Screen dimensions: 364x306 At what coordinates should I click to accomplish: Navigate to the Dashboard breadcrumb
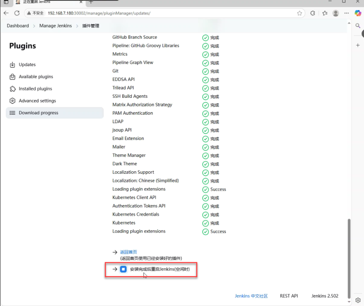point(18,26)
